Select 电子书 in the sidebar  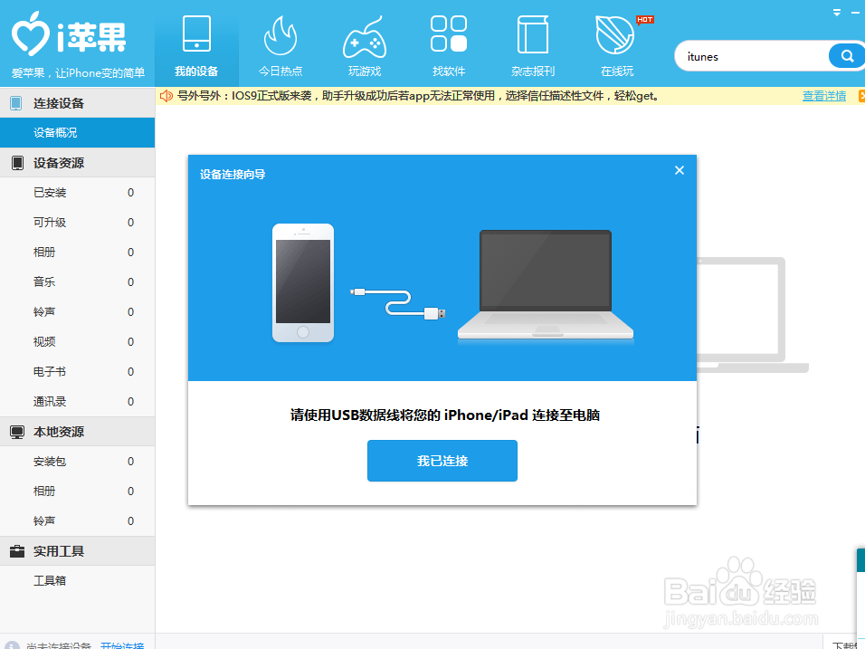coord(77,371)
